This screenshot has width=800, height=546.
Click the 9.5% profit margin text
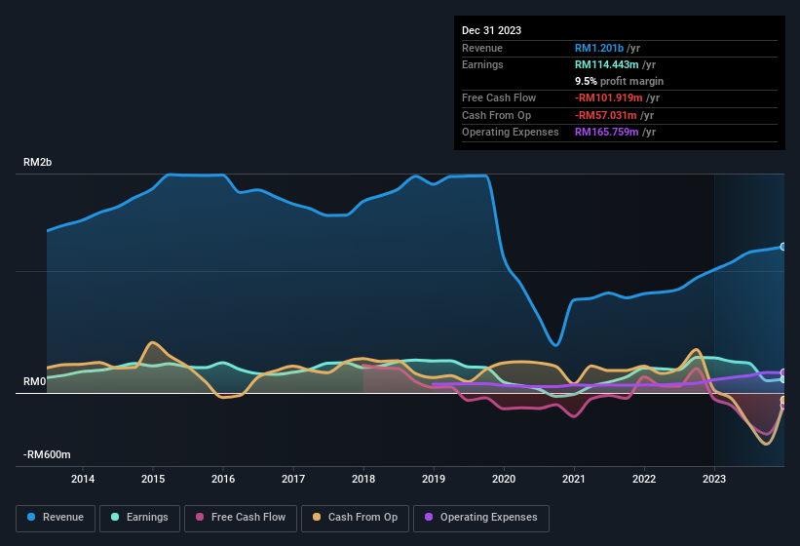point(620,81)
